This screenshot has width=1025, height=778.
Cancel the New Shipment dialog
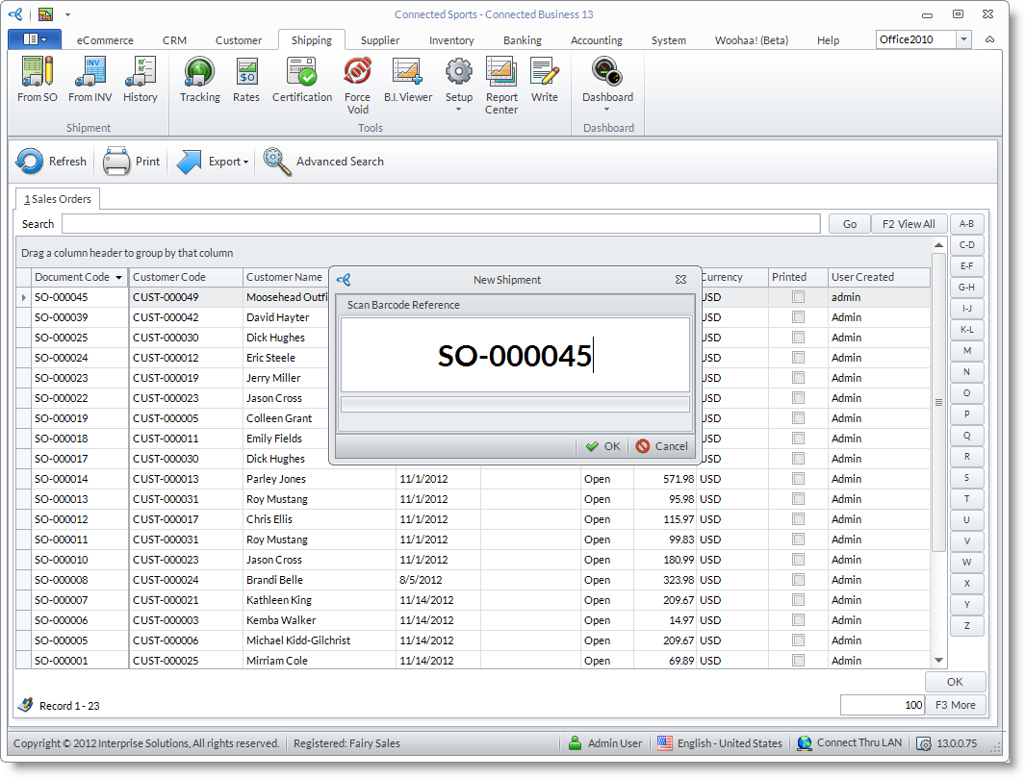(x=661, y=446)
